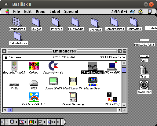Click the telephone icon in menu bar
This screenshot has width=157, height=126.
click(132, 12)
